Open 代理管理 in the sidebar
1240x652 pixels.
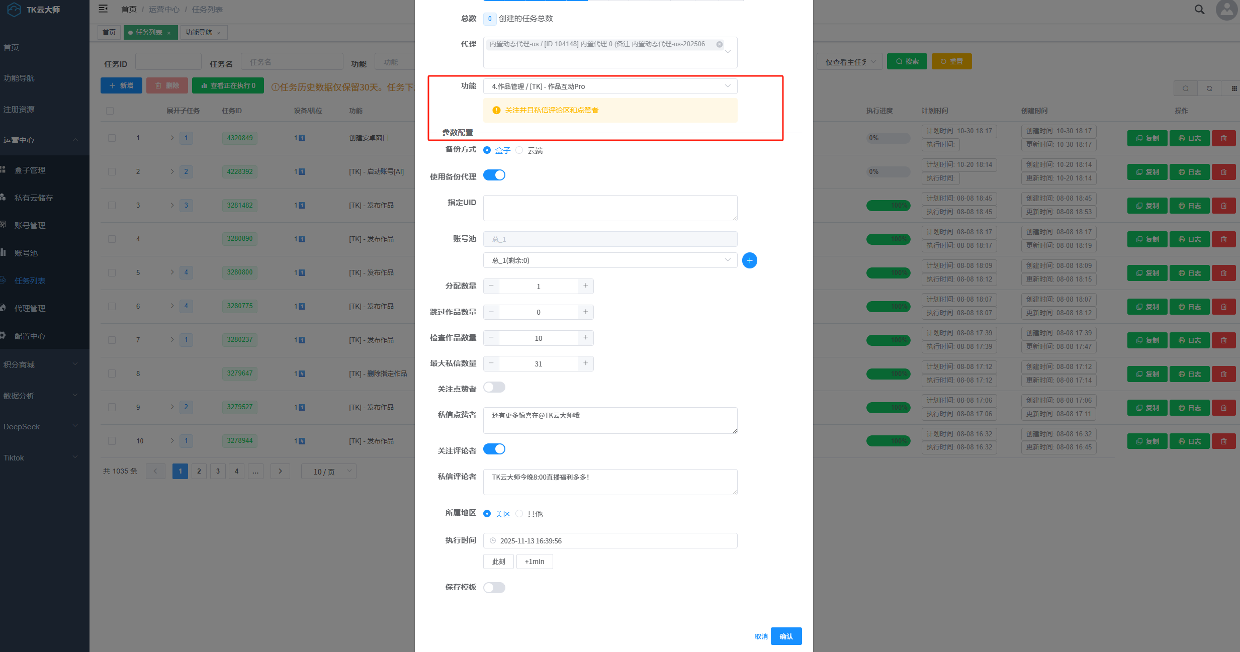point(30,308)
